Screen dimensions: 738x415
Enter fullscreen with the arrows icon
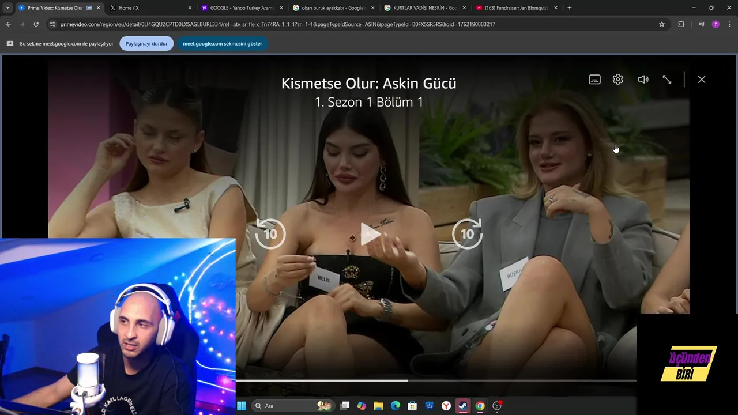pos(667,80)
